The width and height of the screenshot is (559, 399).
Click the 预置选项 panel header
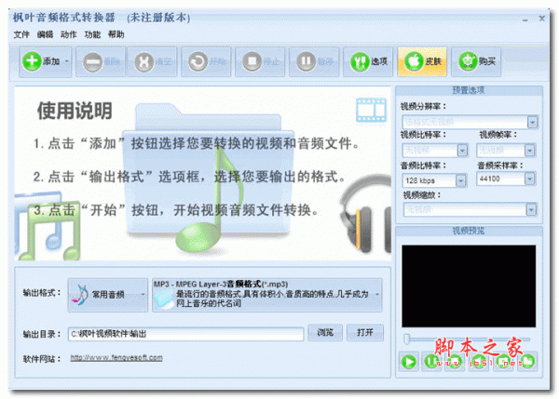(x=469, y=90)
